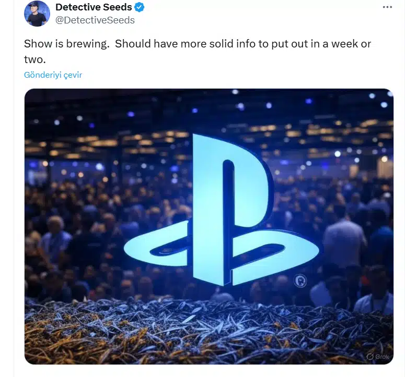Viewport: 405px width, 377px height.
Task: Click the man in white shirt in image
Action: click(x=344, y=240)
